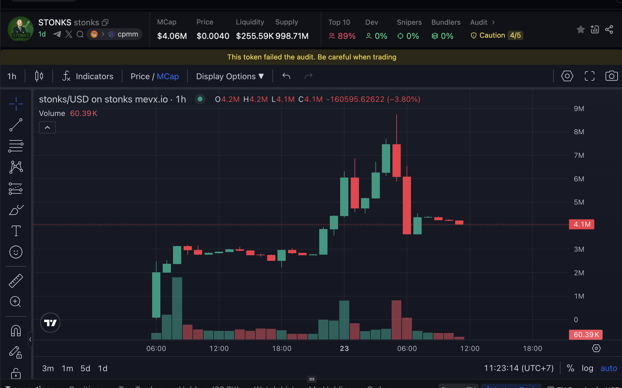Image resolution: width=622 pixels, height=388 pixels.
Task: Toggle log scale mode
Action: click(x=587, y=368)
